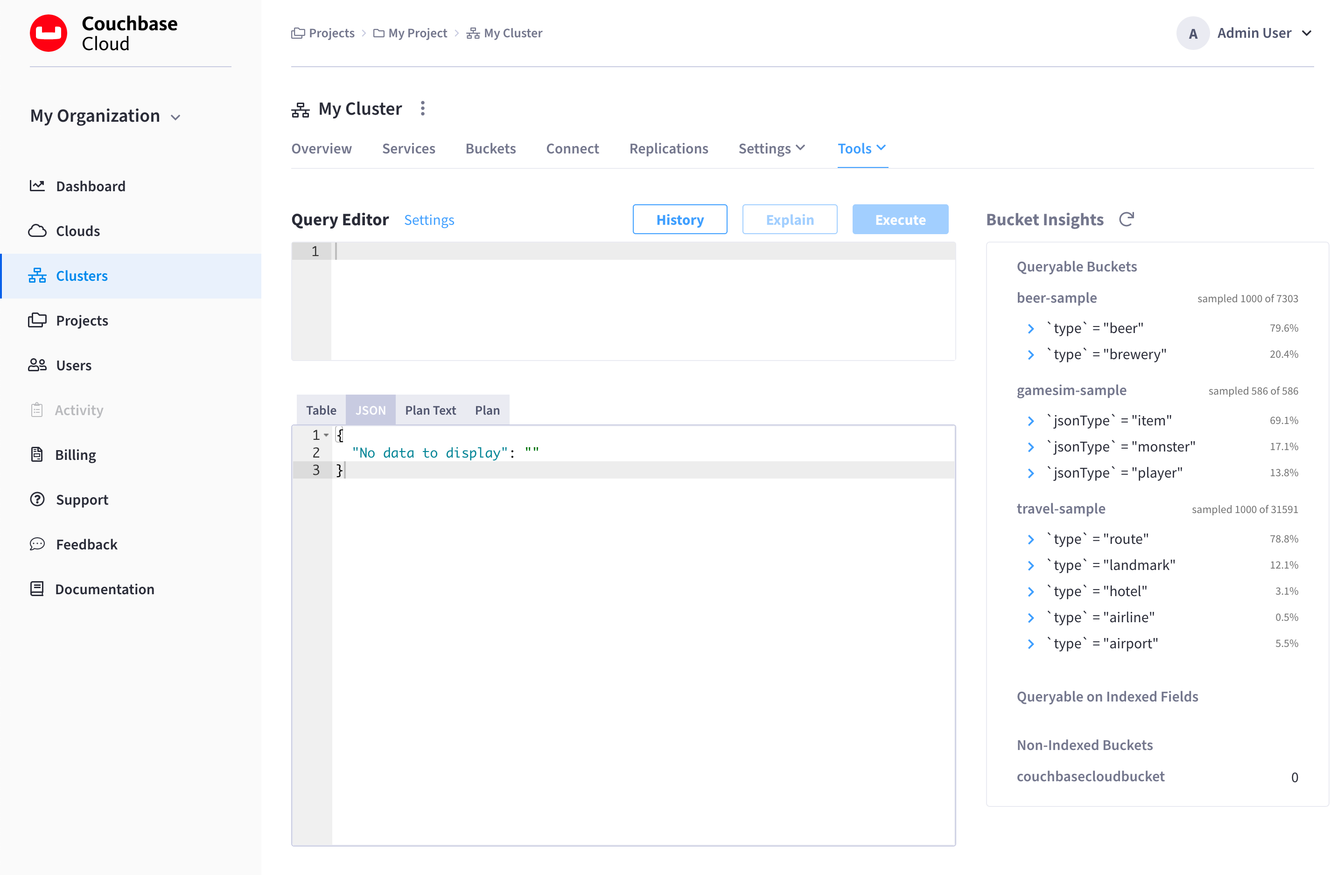Open the Tools tab dropdown
The image size is (1344, 875).
point(862,148)
